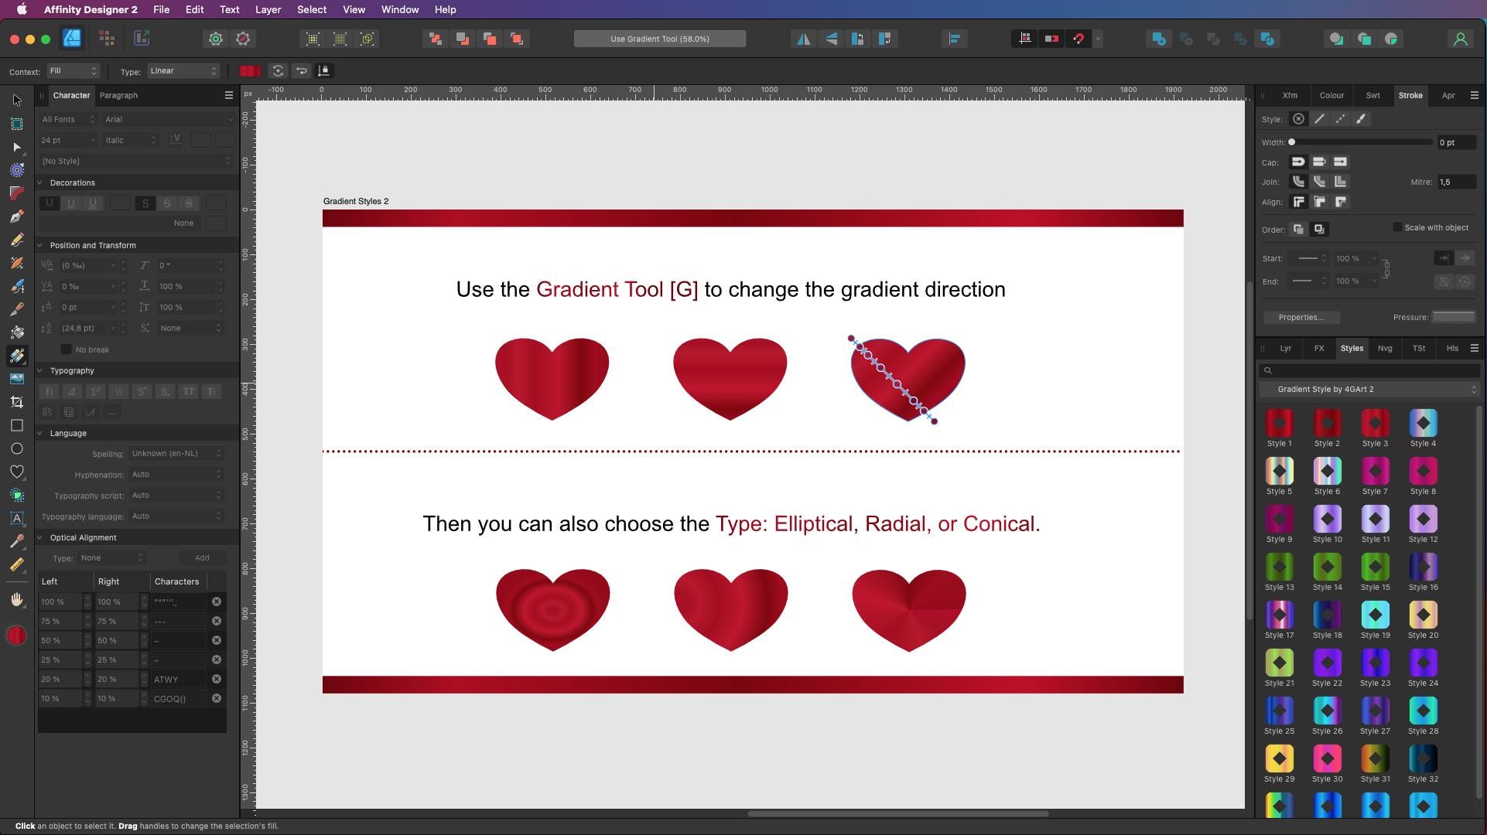Select the Artistic Text tool
This screenshot has height=835, width=1487.
click(x=17, y=519)
